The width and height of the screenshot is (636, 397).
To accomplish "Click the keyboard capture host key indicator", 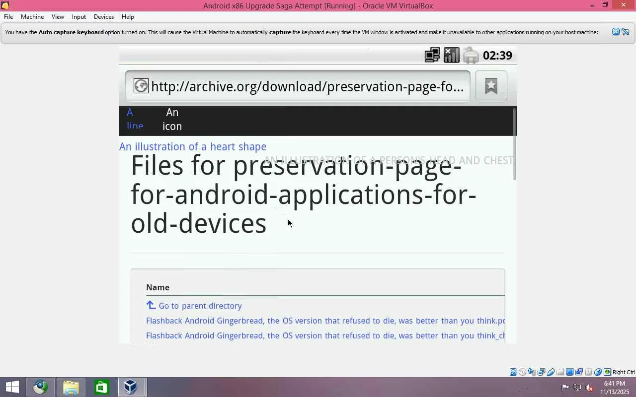I will 607,372.
